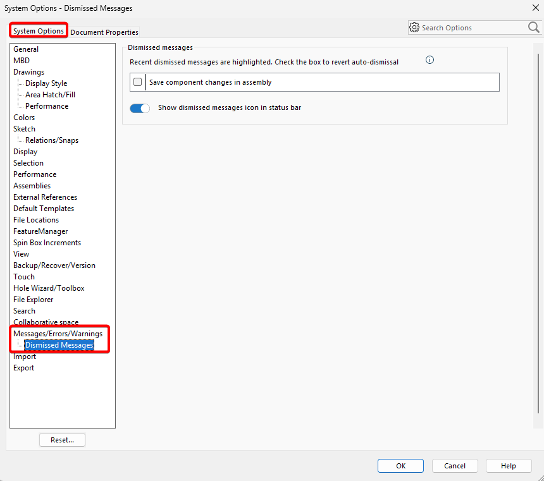Click the gear icon in Search Options

414,27
